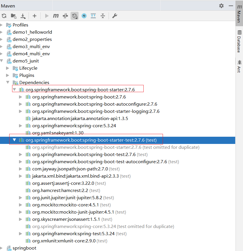Viewport: 243px width, 251px height.
Task: Toggle the blue lightning bolt toolbar button
Action: [x=84, y=16]
